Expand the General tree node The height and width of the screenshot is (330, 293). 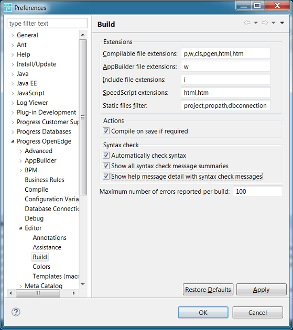click(13, 36)
